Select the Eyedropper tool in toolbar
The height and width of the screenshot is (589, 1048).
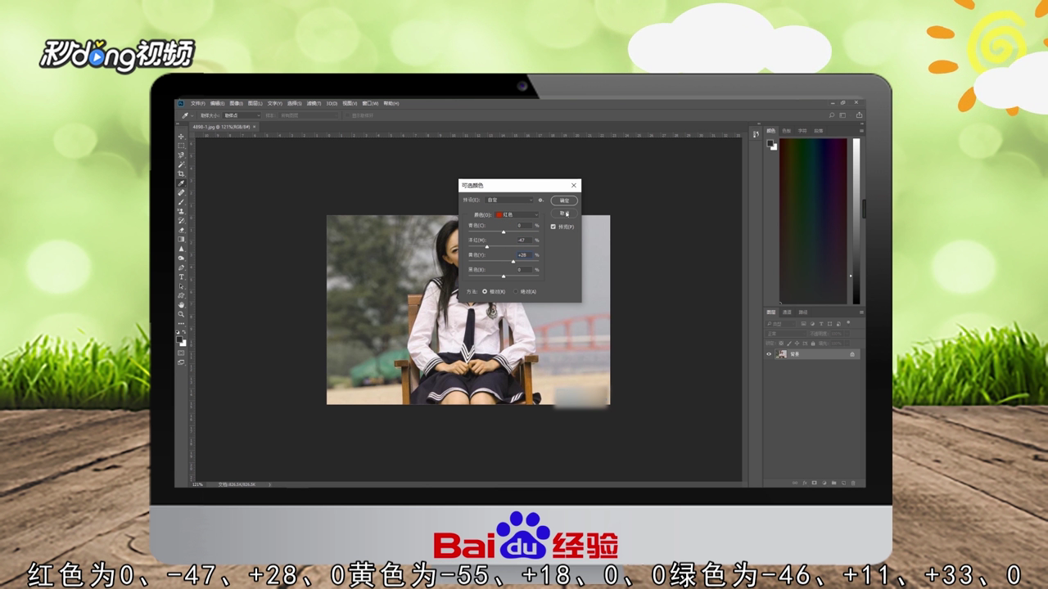point(183,182)
